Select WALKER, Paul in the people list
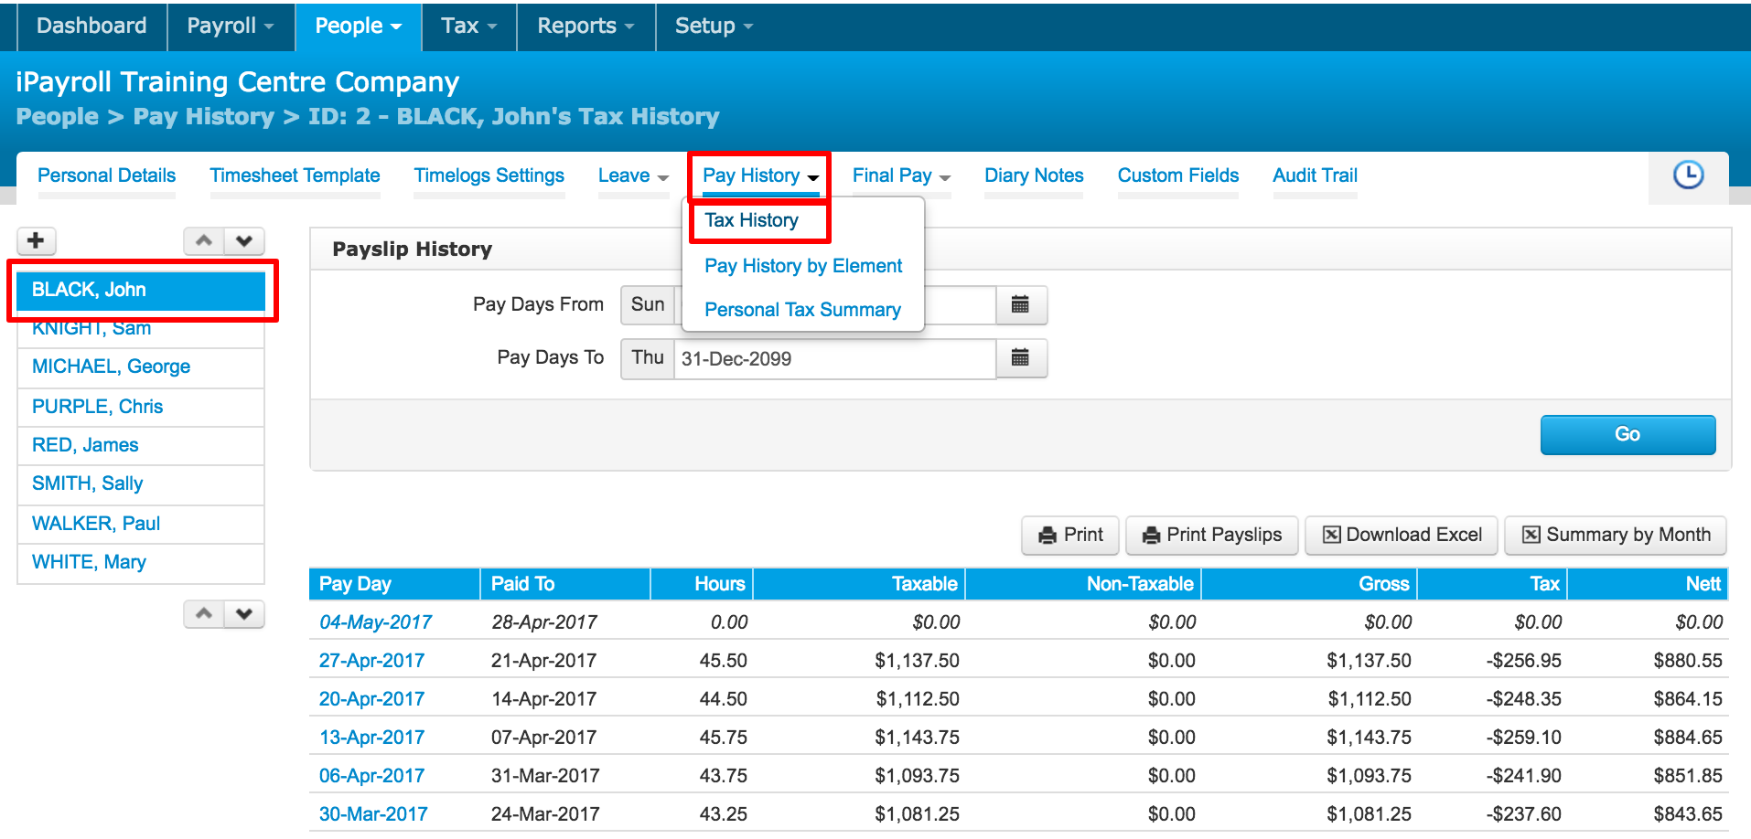 coord(141,524)
